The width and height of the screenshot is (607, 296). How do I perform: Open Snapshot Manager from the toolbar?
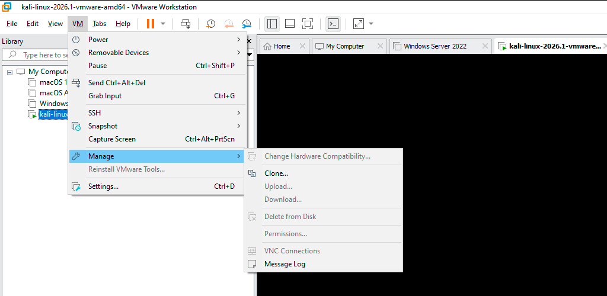(x=247, y=24)
